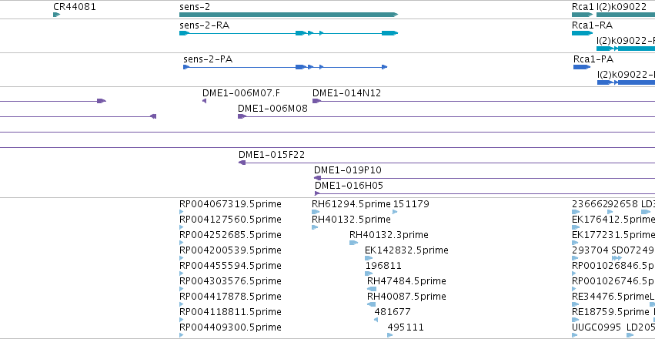Select the left-pointing arrow under DME1-015F22

pyautogui.click(x=242, y=163)
